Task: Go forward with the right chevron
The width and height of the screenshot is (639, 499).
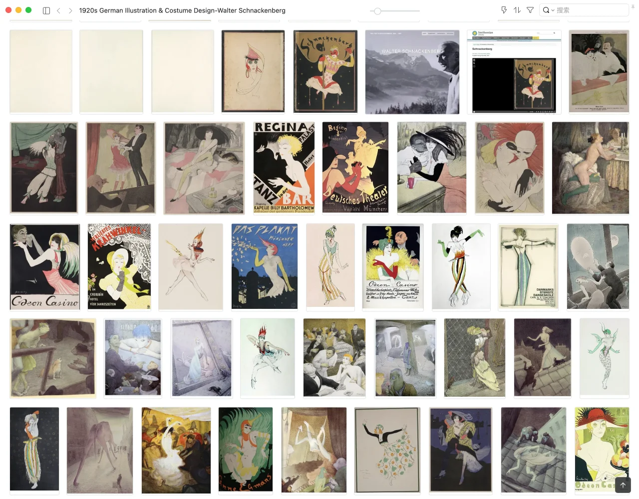Action: click(x=70, y=10)
